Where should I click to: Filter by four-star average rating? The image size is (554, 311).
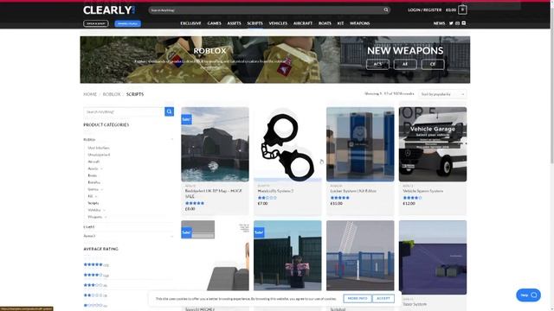[93, 275]
